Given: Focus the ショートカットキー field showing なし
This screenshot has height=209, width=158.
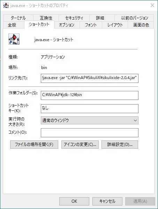Looking at the screenshot, I should click(90, 109).
